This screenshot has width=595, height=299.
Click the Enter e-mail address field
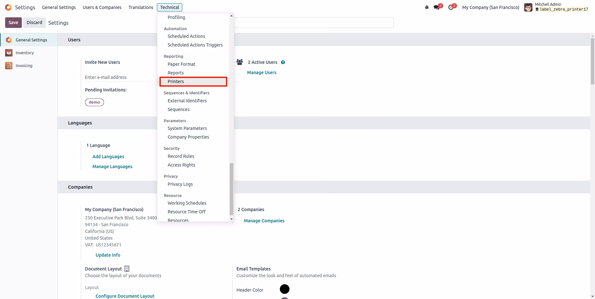(121, 77)
